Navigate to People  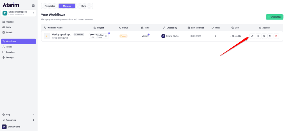click(18, 47)
